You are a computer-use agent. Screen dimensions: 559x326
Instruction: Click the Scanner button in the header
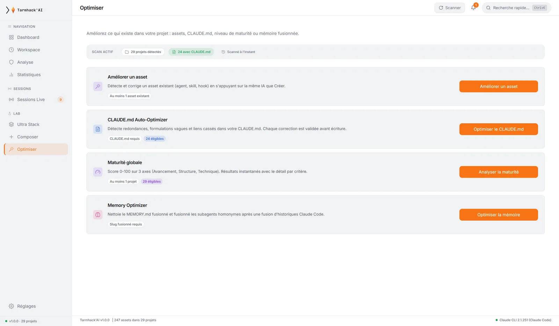click(x=450, y=8)
